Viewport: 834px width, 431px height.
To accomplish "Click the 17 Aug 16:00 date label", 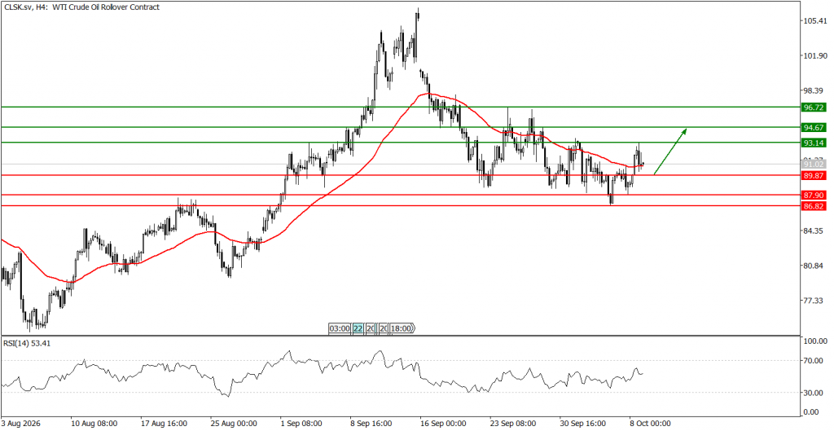I will tap(165, 424).
